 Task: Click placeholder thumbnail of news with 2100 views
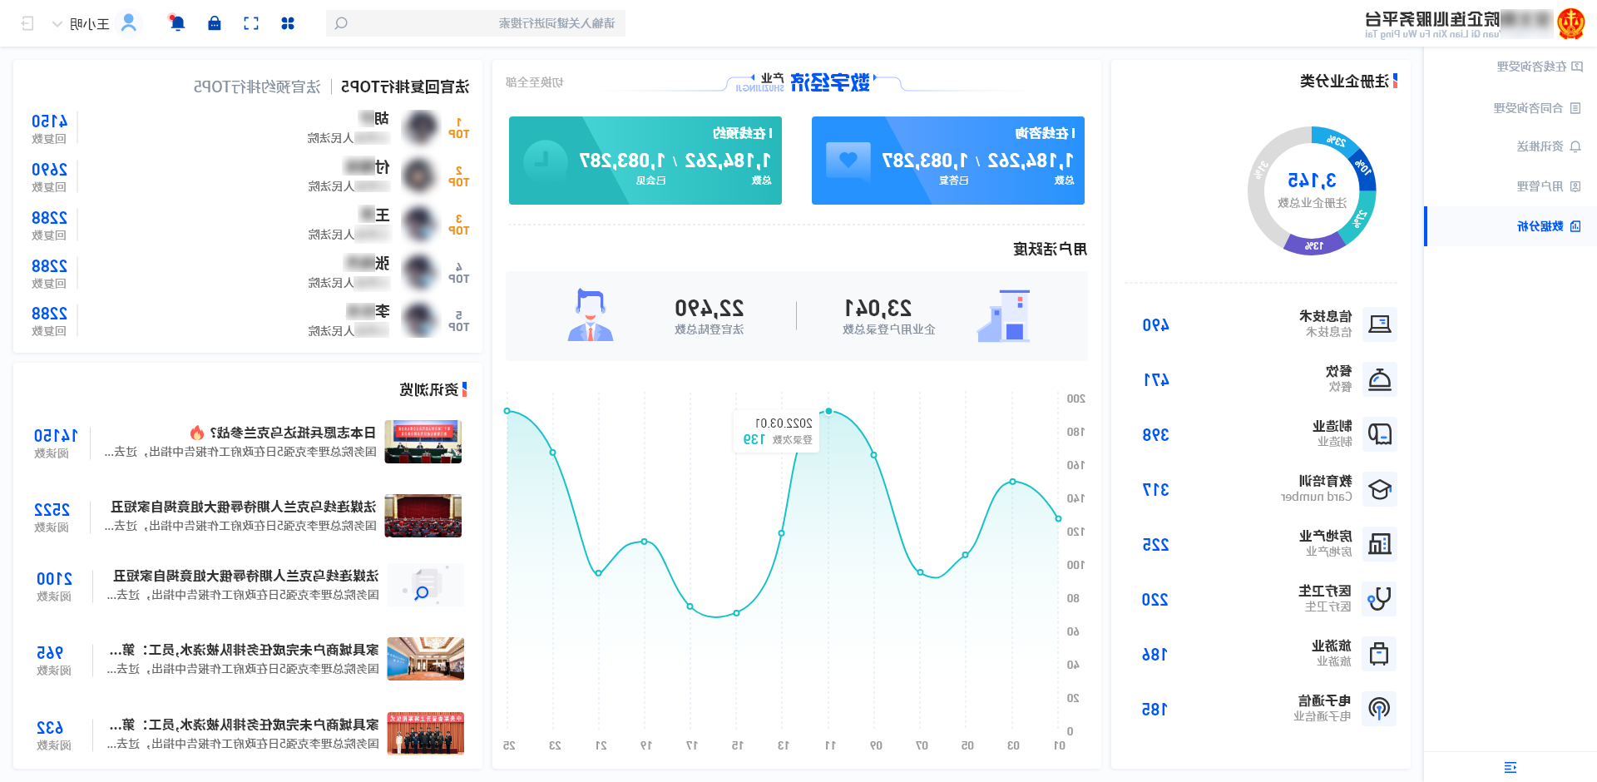(426, 585)
